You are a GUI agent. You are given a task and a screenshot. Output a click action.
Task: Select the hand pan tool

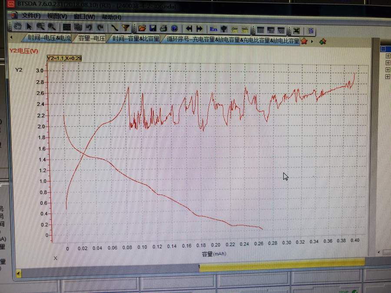point(18,27)
